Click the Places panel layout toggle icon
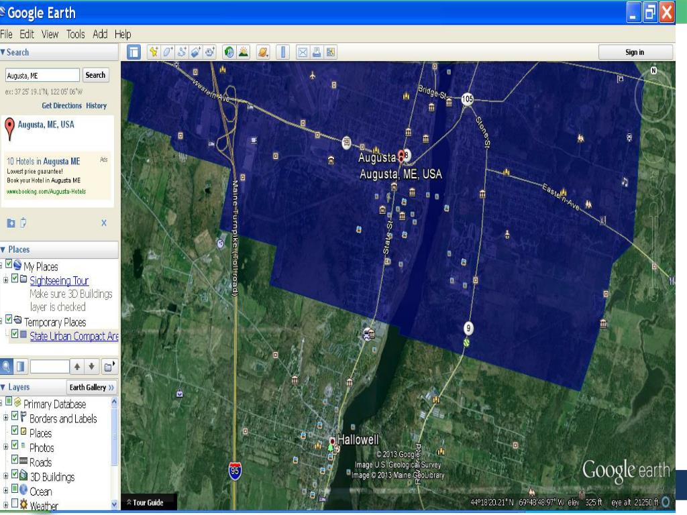The width and height of the screenshot is (687, 515). pyautogui.click(x=20, y=366)
